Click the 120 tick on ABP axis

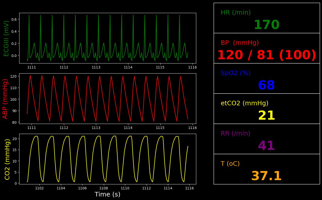pos(13,76)
